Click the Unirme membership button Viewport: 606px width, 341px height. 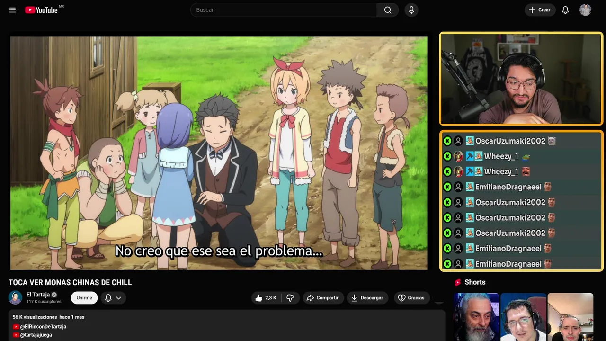(84, 298)
